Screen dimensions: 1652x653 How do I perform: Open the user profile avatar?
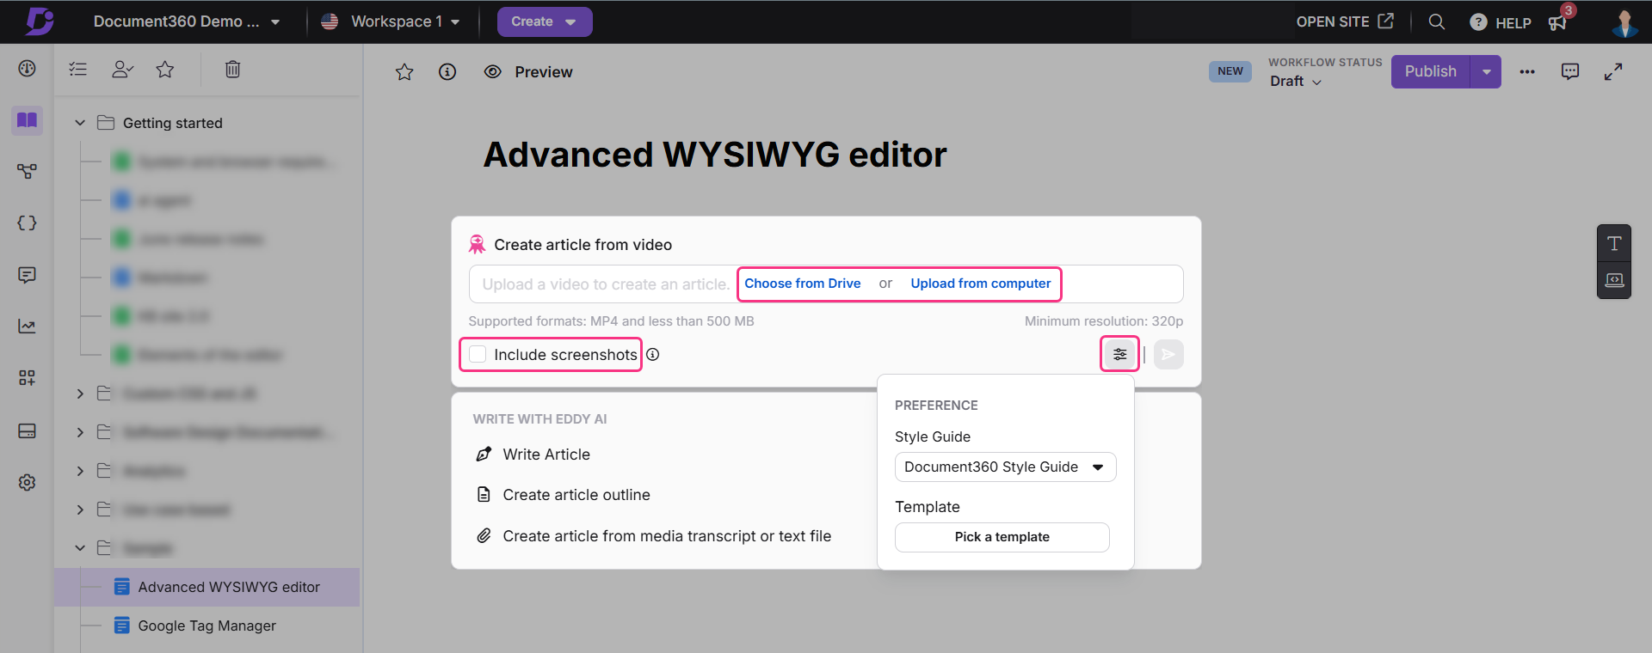coord(1624,22)
